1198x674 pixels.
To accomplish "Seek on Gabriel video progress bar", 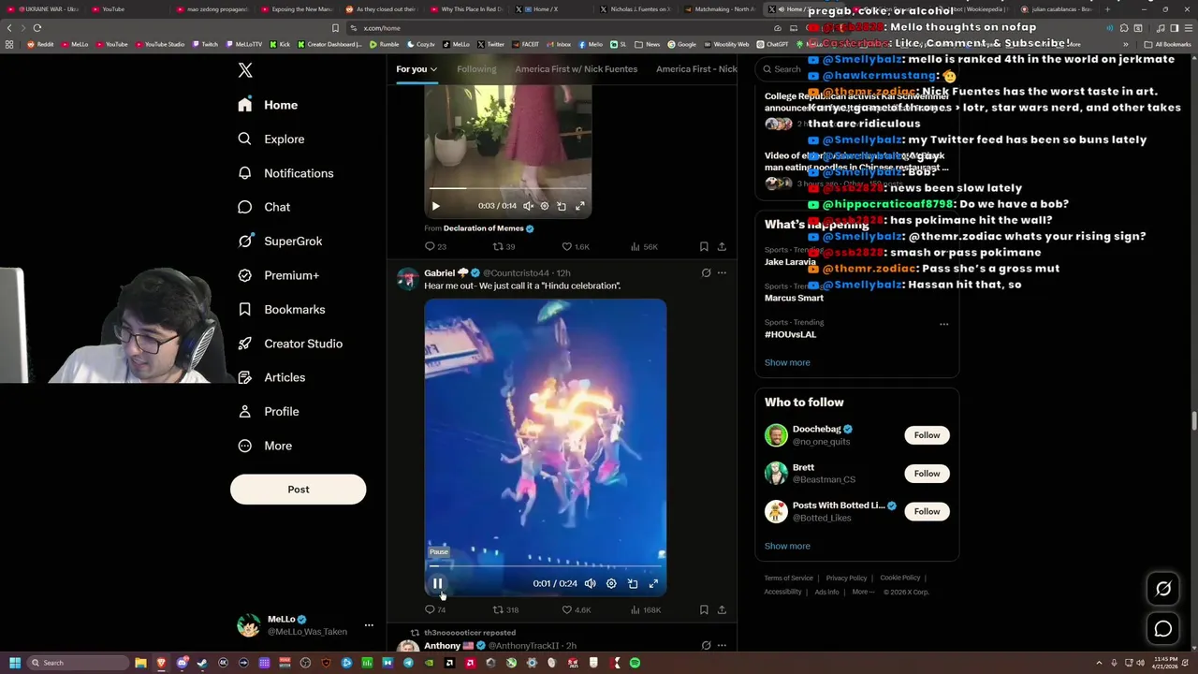I will (546, 566).
